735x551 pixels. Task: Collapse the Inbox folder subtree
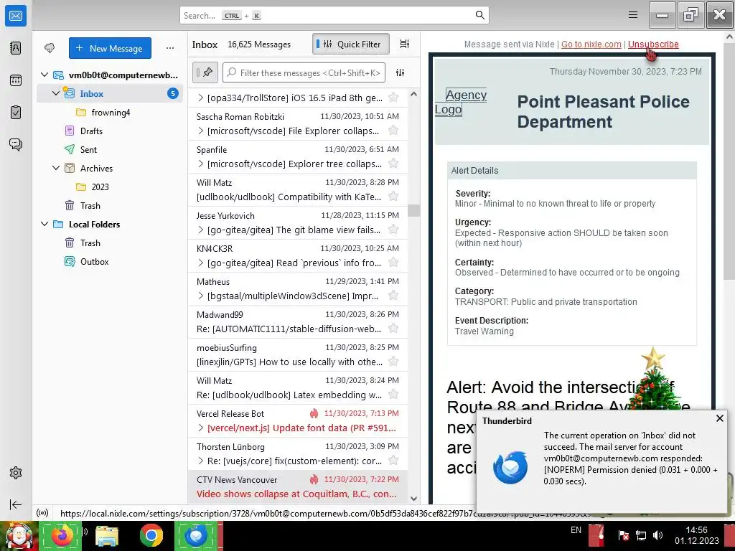pyautogui.click(x=56, y=93)
